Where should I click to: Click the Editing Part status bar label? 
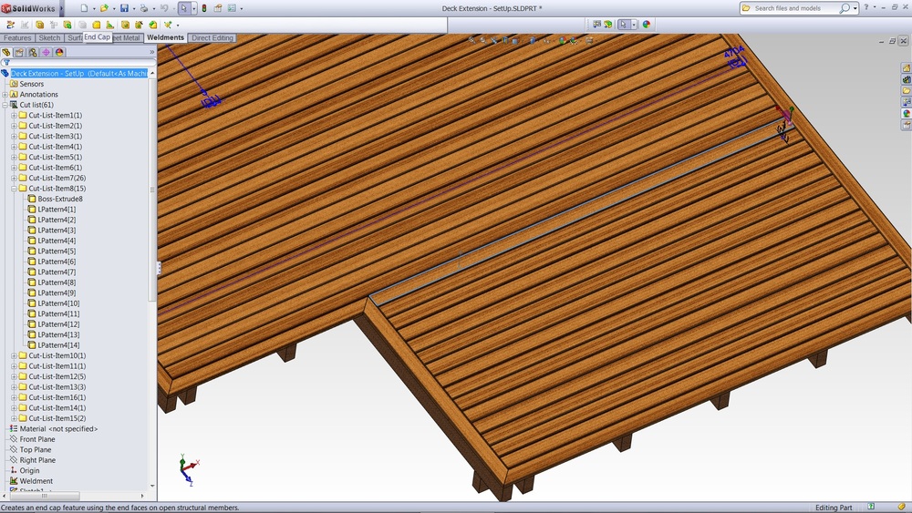(x=834, y=508)
